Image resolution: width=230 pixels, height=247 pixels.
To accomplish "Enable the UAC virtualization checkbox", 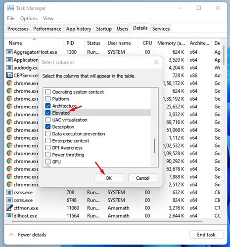I will click(48, 120).
